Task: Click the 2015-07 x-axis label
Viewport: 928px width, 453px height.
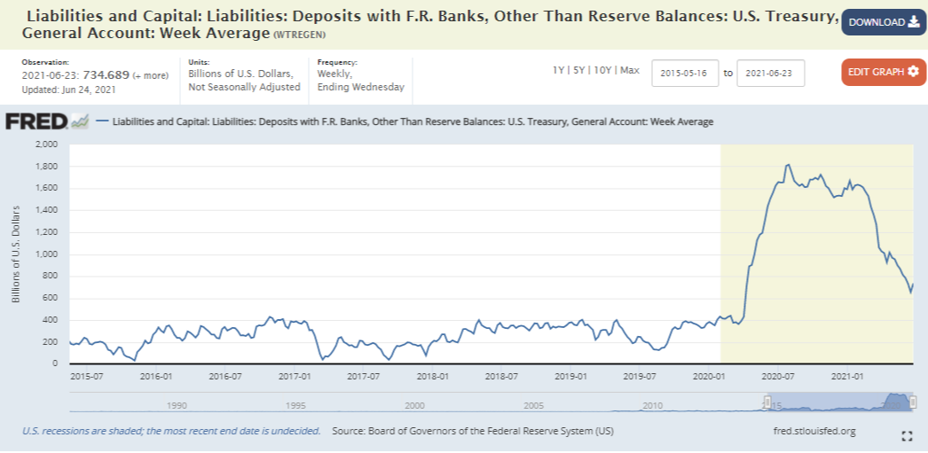Action: [86, 376]
